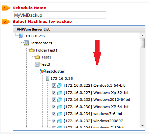Select the FolderTest1 tree label
The width and height of the screenshot is (149, 134).
pyautogui.click(x=47, y=50)
